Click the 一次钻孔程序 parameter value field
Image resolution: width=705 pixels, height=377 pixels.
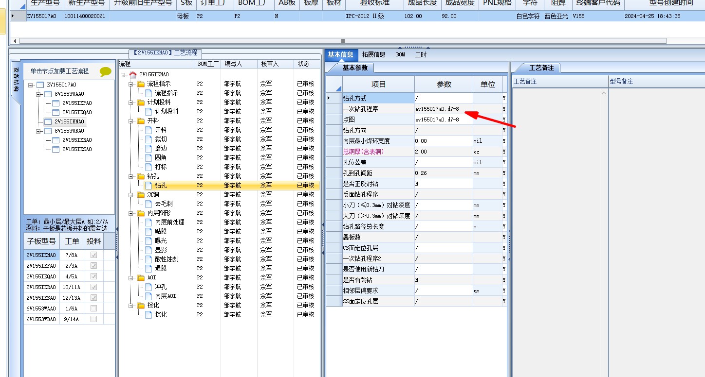(x=444, y=109)
